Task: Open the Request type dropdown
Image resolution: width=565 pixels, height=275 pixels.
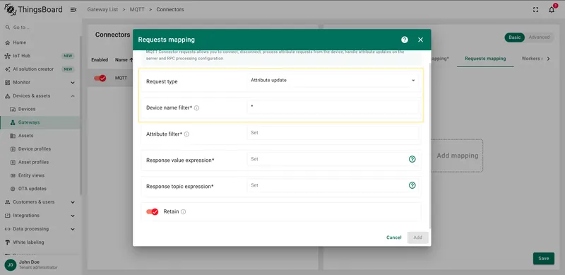Action: (332, 81)
